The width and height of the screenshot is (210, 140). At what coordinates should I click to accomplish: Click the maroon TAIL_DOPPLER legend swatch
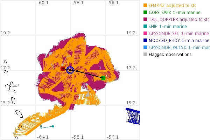coord(145,19)
